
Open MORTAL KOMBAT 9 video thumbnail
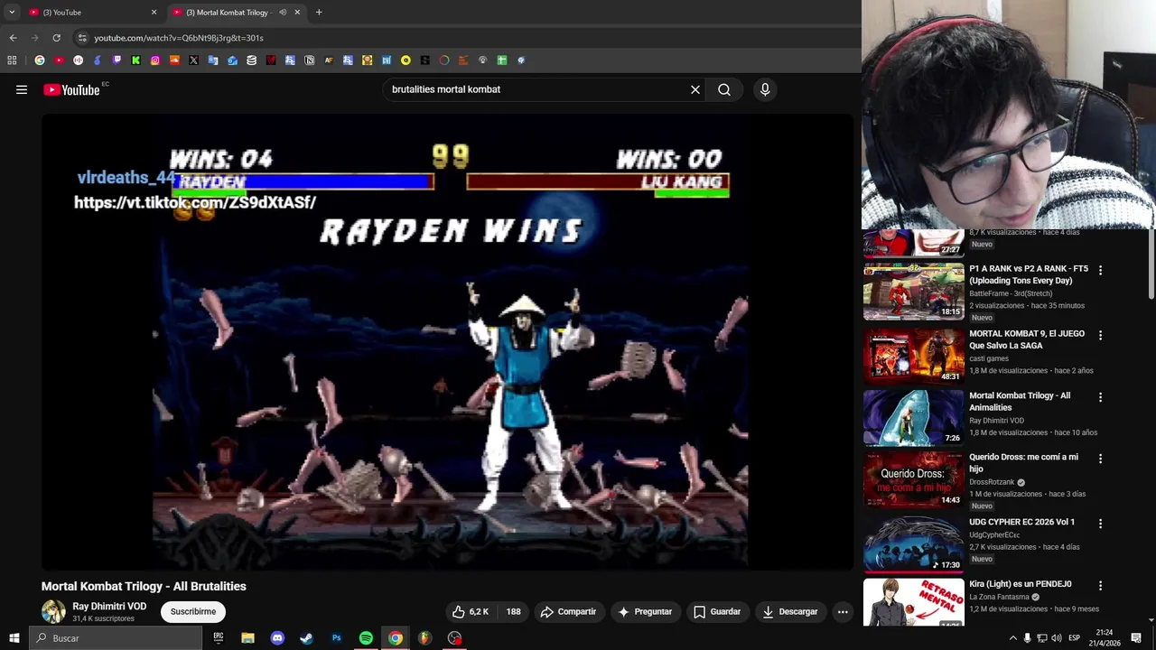point(913,356)
